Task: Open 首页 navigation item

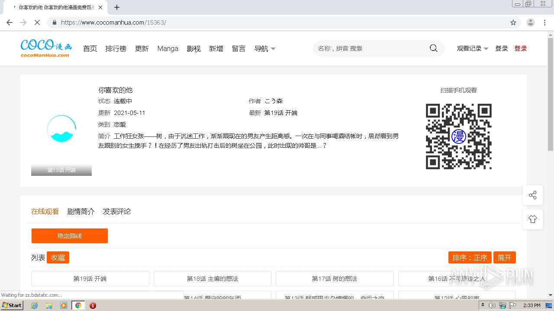Action: [x=90, y=49]
